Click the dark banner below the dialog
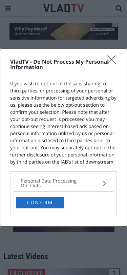The width and height of the screenshot is (127, 275). coord(64,229)
